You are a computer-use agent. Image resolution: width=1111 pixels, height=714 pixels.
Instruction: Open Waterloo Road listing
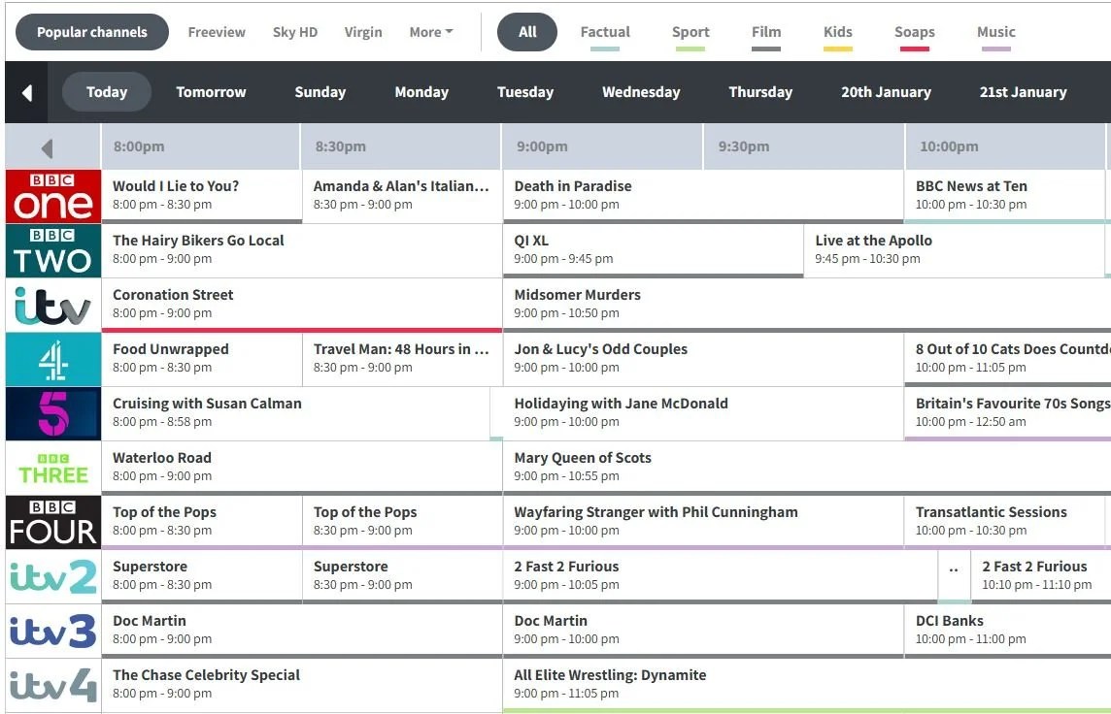pos(302,468)
